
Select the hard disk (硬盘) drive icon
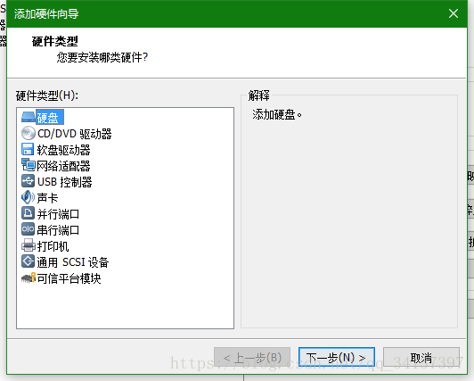(29, 117)
